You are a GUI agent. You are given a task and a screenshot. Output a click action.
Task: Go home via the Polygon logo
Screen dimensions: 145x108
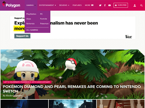[x=11, y=5]
